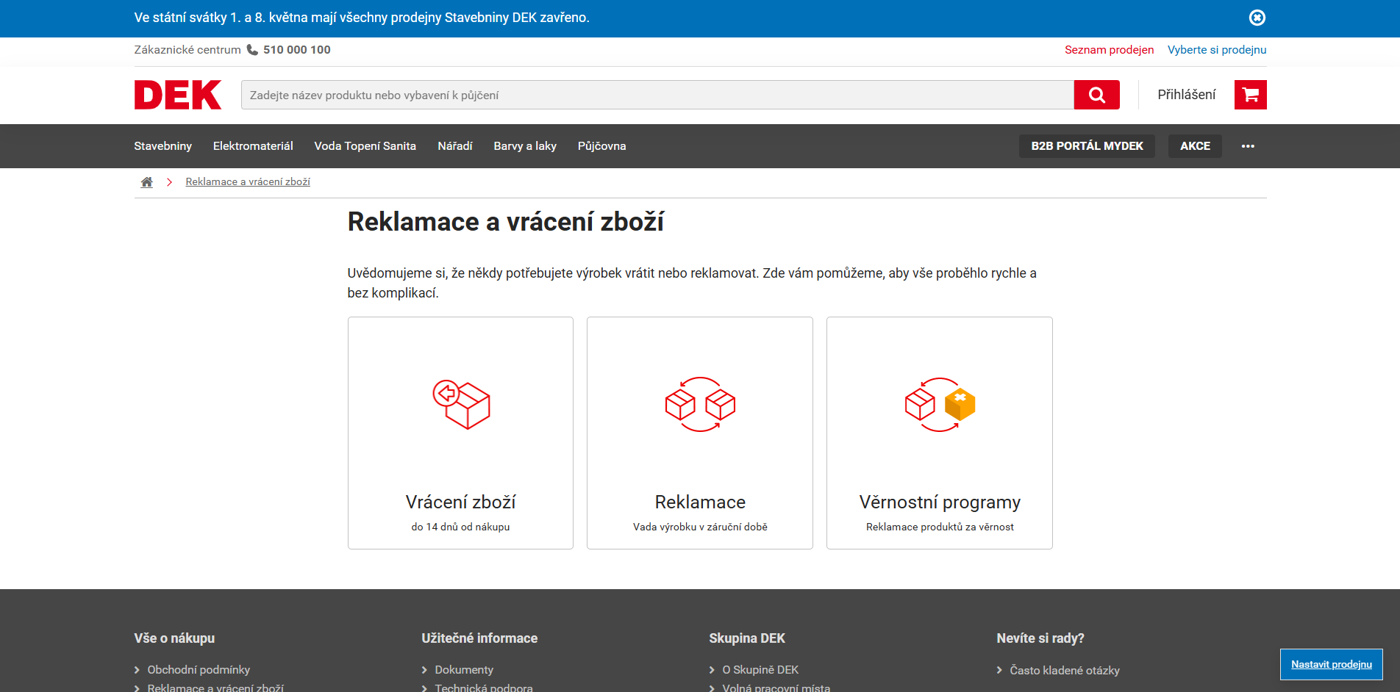This screenshot has height=692, width=1400.
Task: Click the phone icon by customer center
Action: [252, 50]
